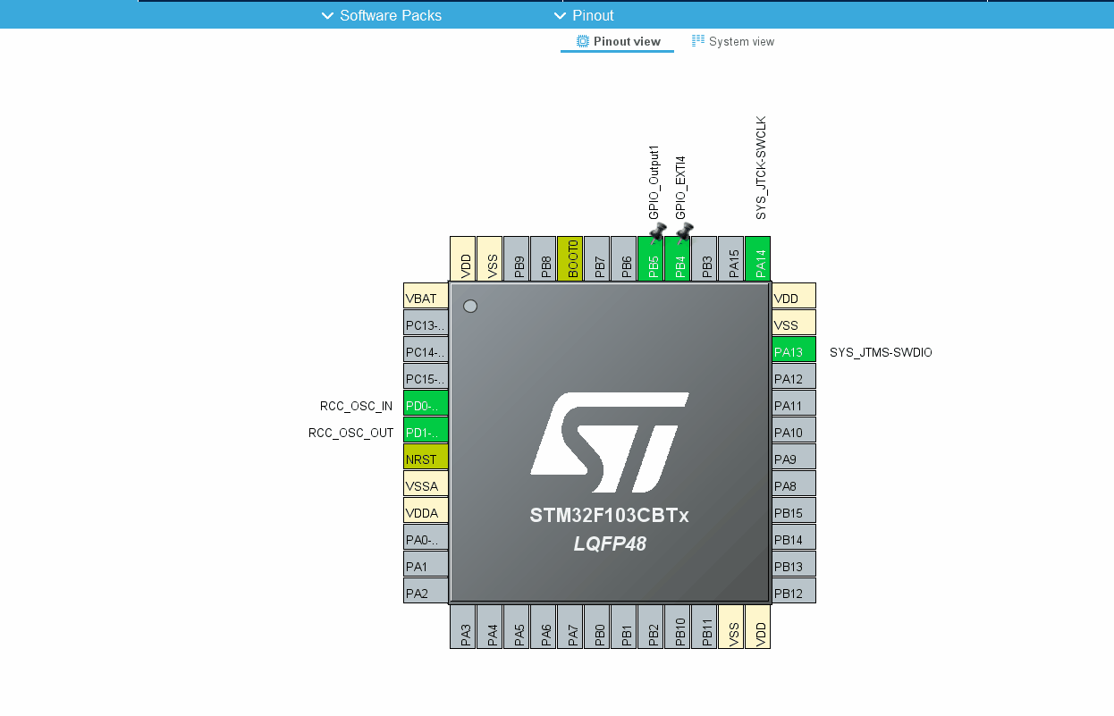The width and height of the screenshot is (1114, 716).
Task: Click the pushpin icon on PB4
Action: coord(685,234)
